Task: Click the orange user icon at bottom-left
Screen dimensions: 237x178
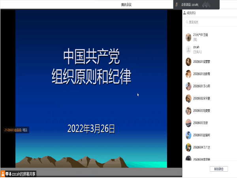Action: (x=3, y=174)
